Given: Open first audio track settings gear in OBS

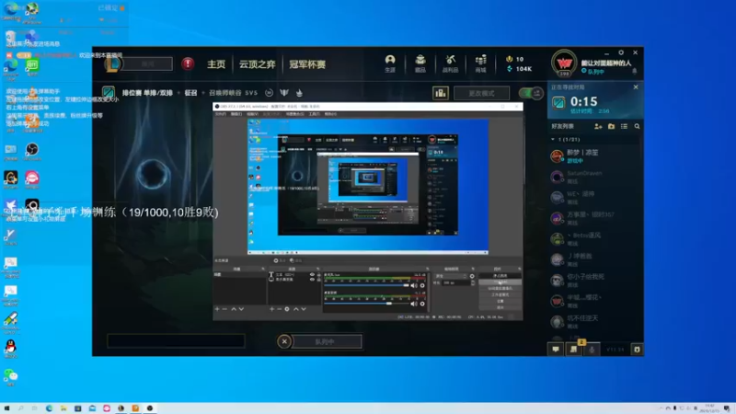Looking at the screenshot, I should [x=422, y=285].
